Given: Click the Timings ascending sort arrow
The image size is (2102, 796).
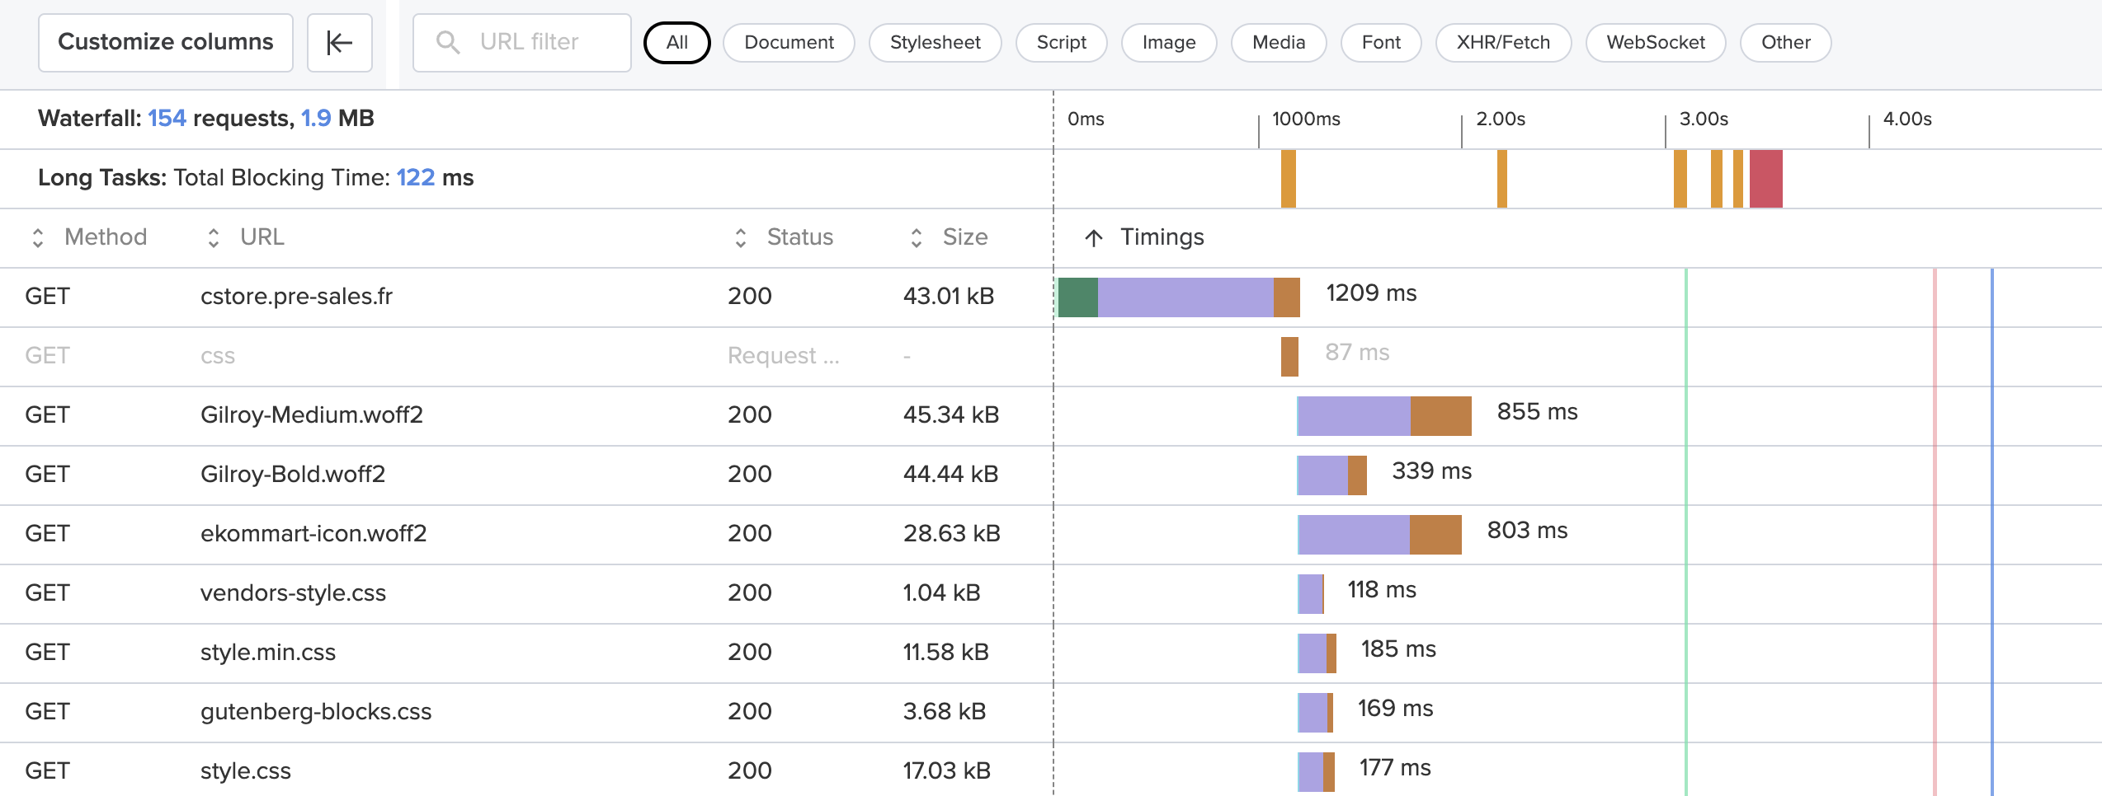Looking at the screenshot, I should point(1094,238).
